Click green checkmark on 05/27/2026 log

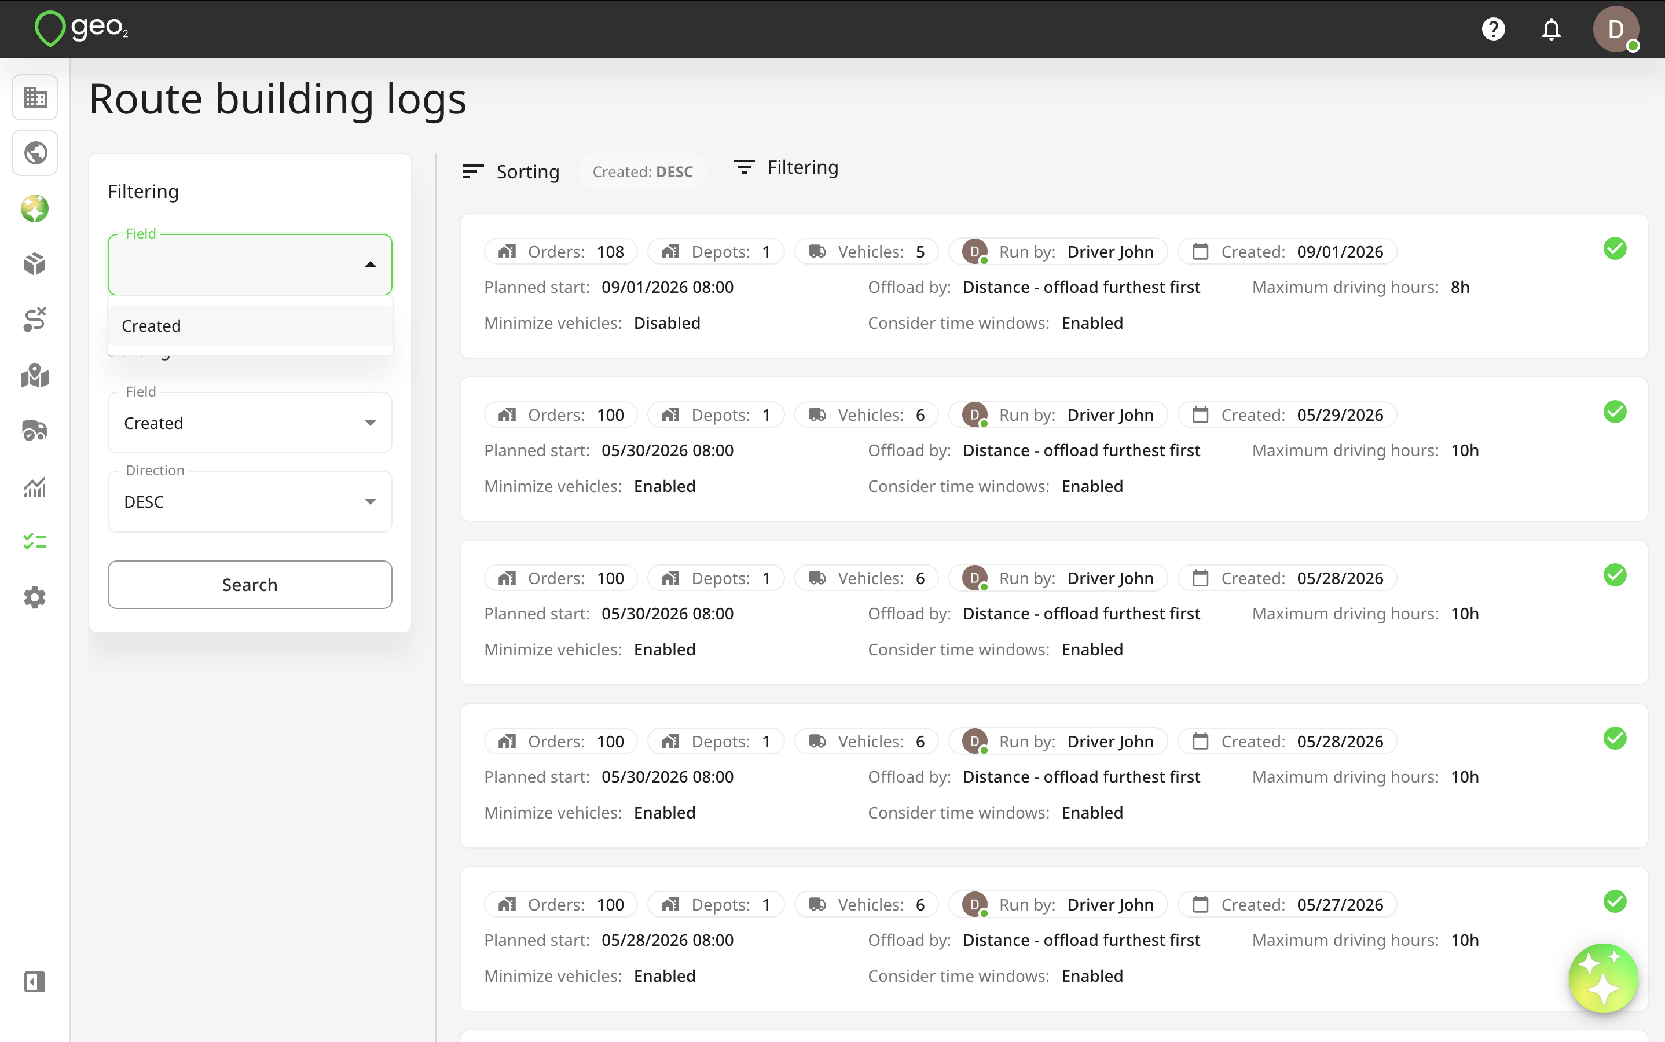1615,901
